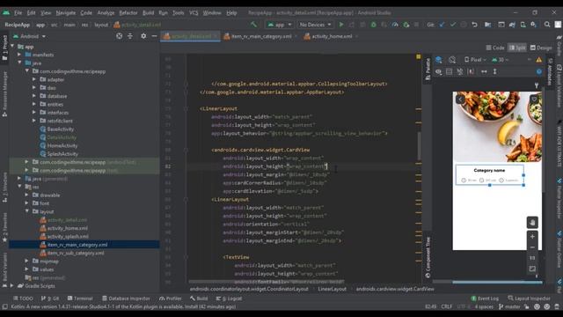Image resolution: width=563 pixels, height=317 pixels.
Task: Toggle the Project tool window stripe button
Action: point(4,48)
